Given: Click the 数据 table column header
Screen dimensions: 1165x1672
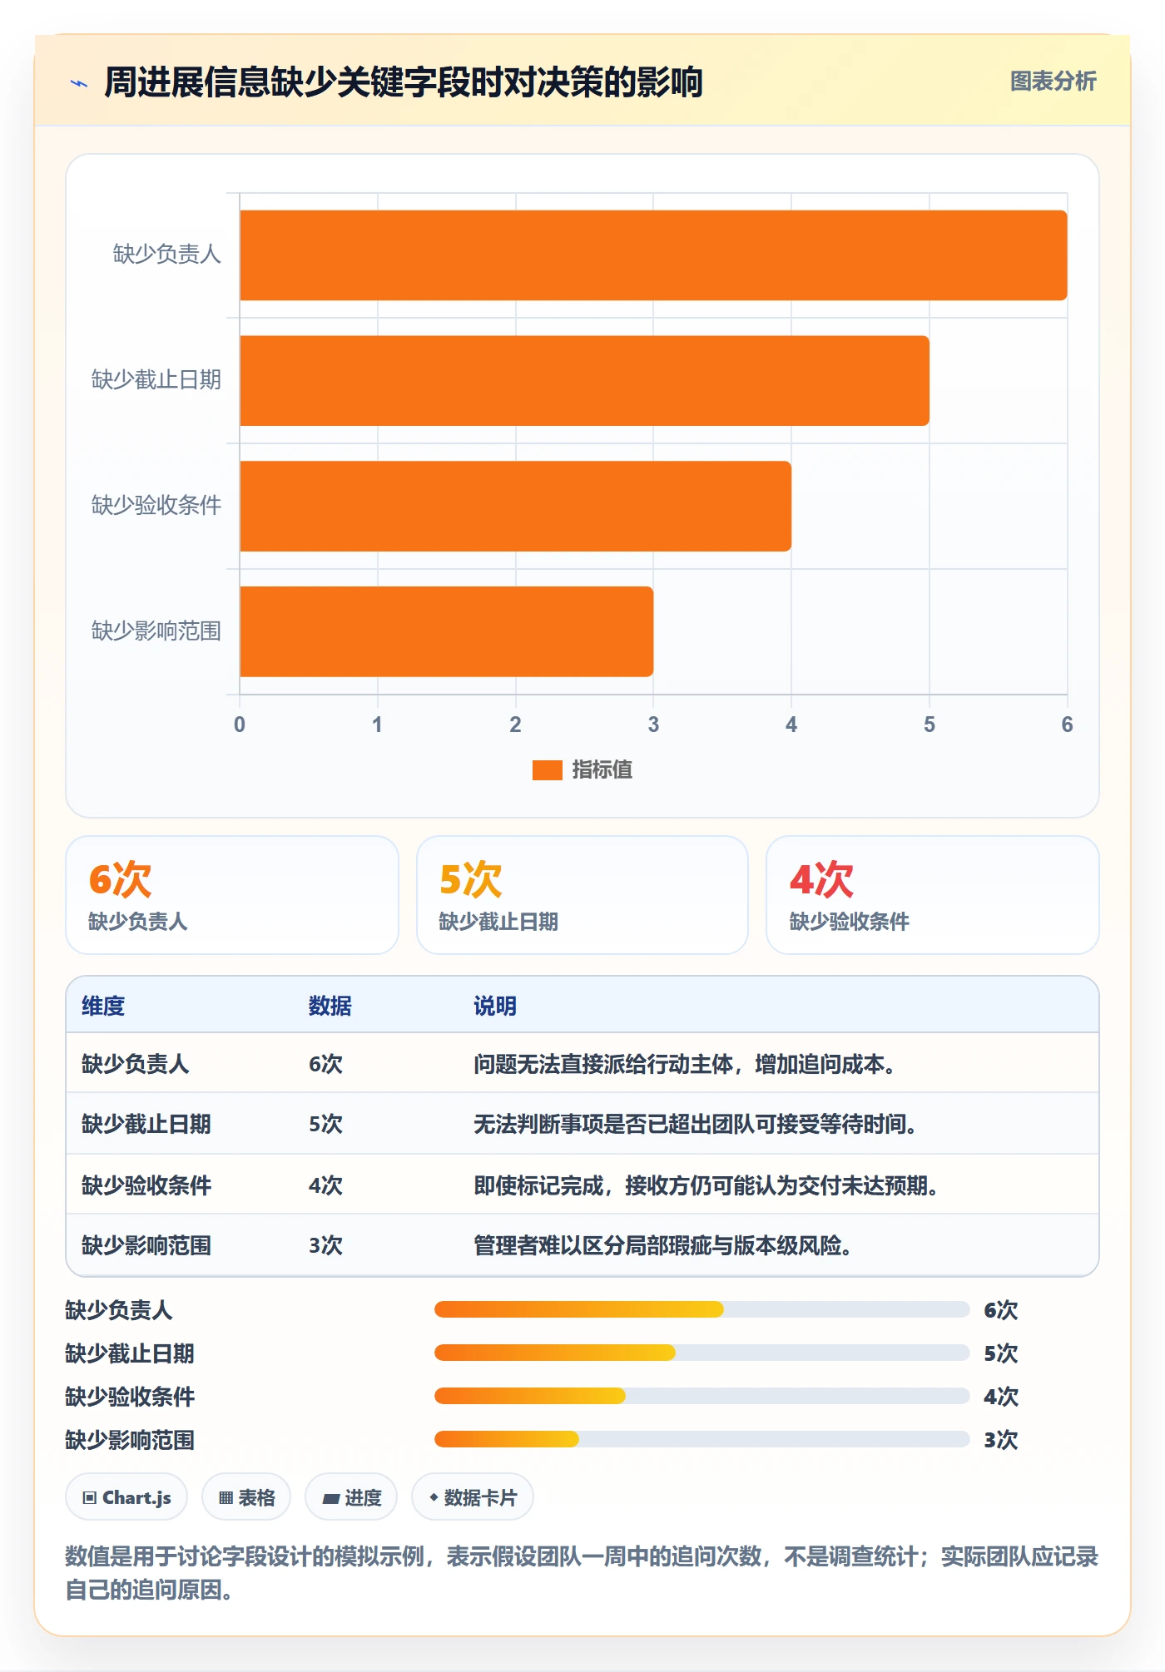Looking at the screenshot, I should 330,1006.
